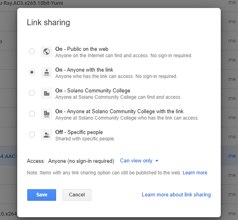The width and height of the screenshot is (238, 220).
Task: Select the Public on the web radio button
Action: click(x=32, y=51)
